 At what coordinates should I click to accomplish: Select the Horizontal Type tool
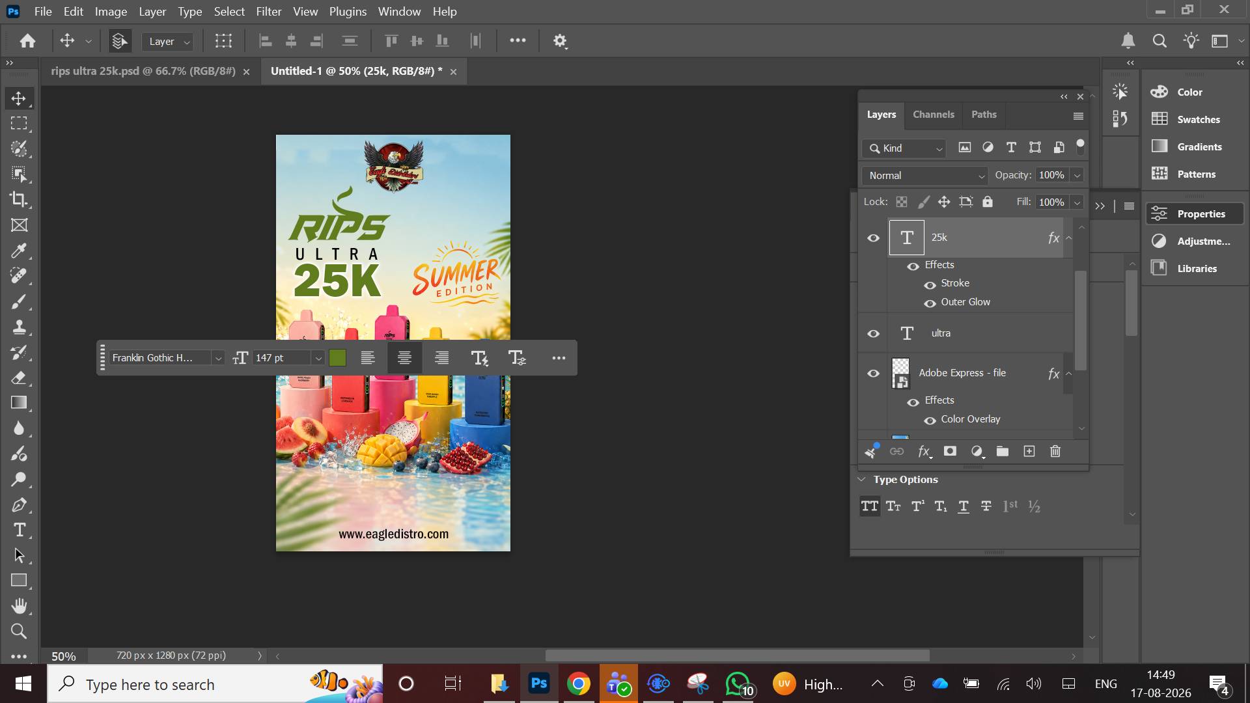coord(19,530)
